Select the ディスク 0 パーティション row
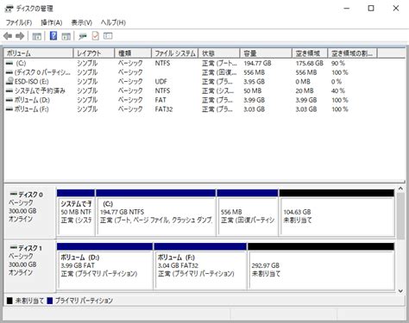The image size is (409, 323). (x=190, y=72)
